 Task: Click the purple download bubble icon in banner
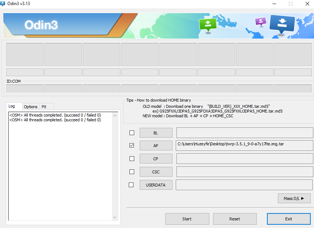(260, 21)
